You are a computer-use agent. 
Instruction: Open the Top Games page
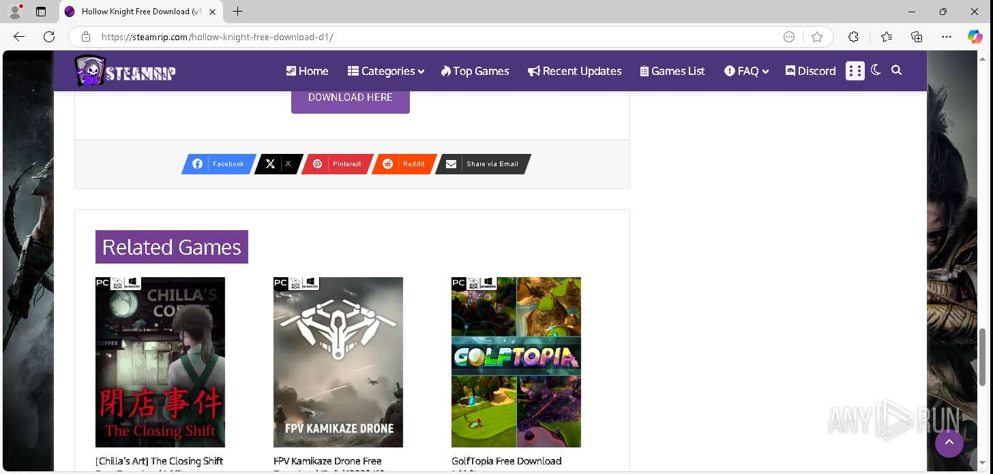pyautogui.click(x=475, y=71)
